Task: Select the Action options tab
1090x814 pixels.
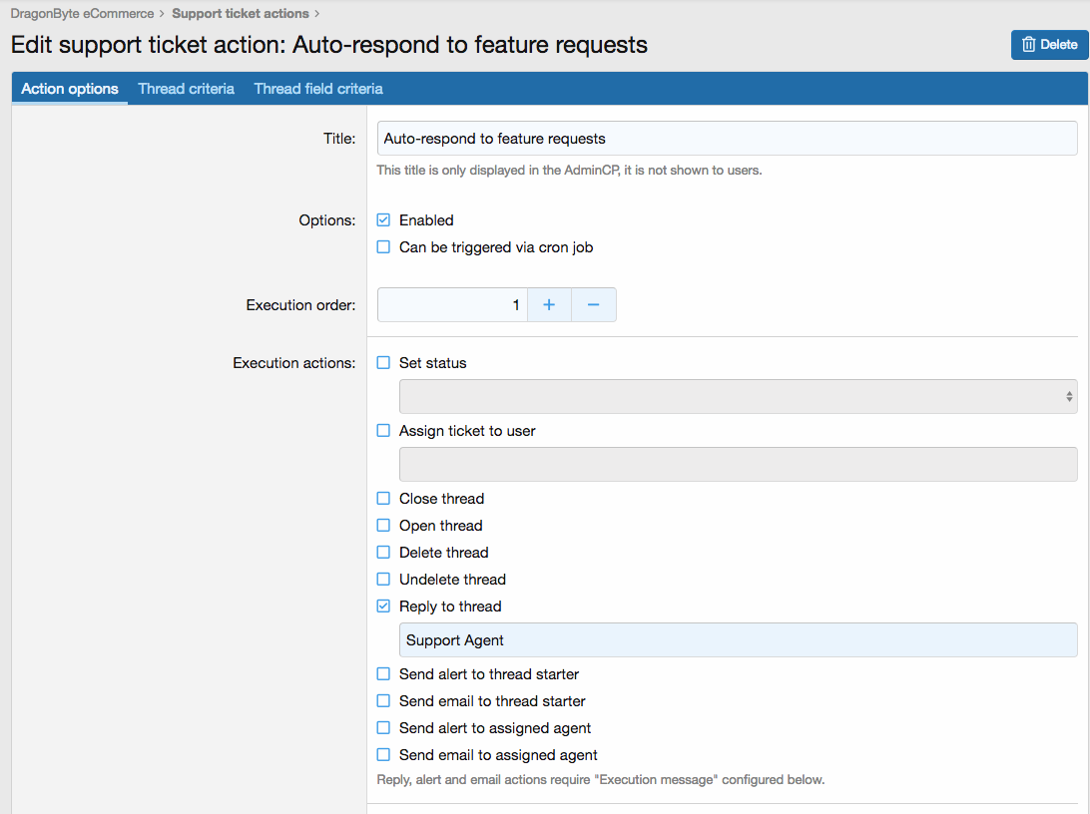Action: click(70, 89)
